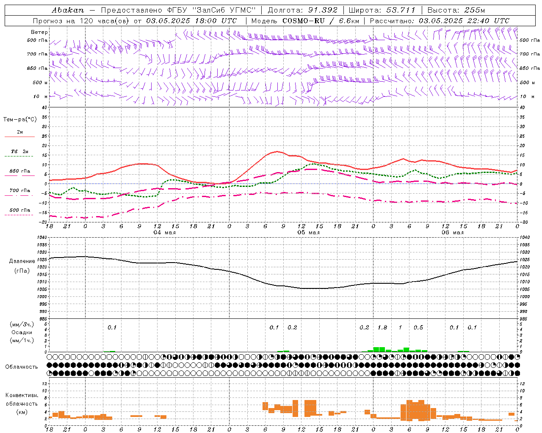Click the solid red line sample under "2м"

19,137
